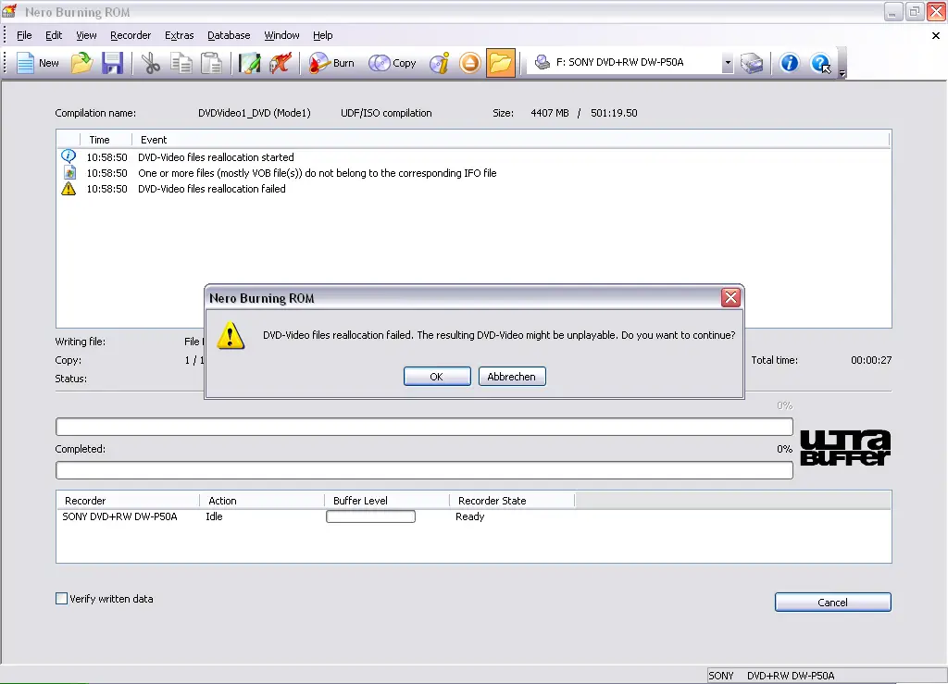948x684 pixels.
Task: Open the File menu
Action: (24, 35)
